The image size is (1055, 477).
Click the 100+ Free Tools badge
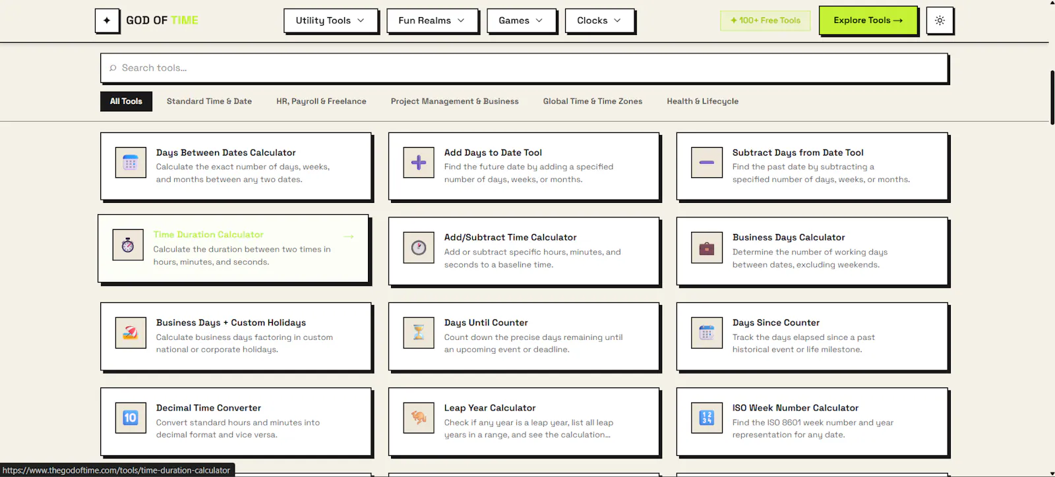pyautogui.click(x=766, y=20)
